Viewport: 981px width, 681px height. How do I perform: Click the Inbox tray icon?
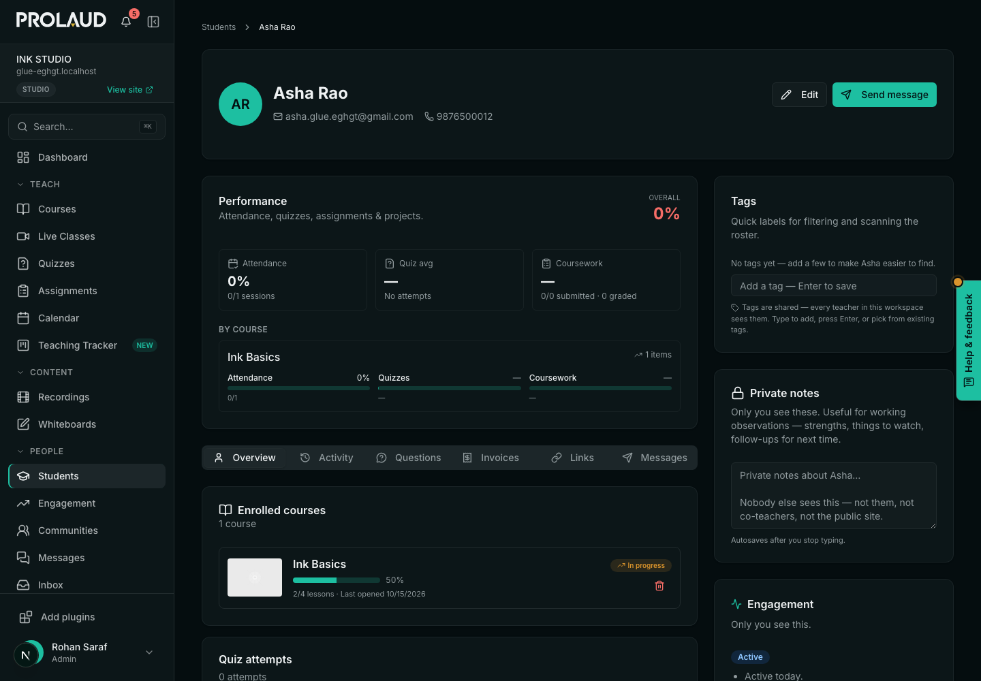point(23,585)
